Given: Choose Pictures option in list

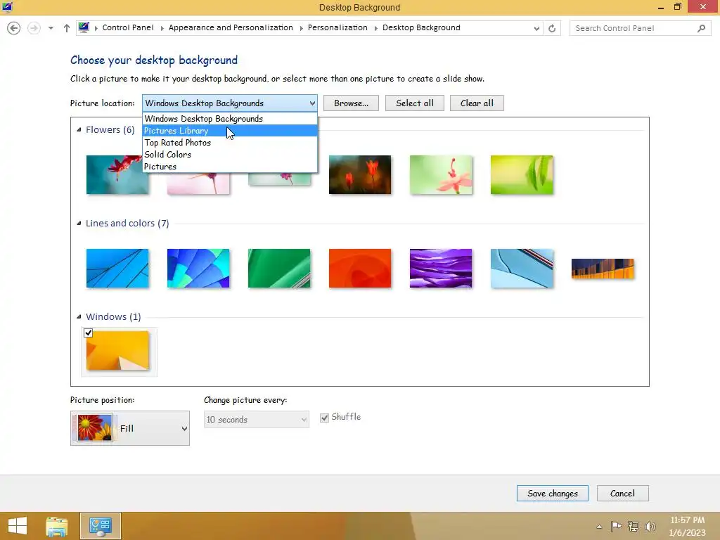Looking at the screenshot, I should click(x=230, y=166).
